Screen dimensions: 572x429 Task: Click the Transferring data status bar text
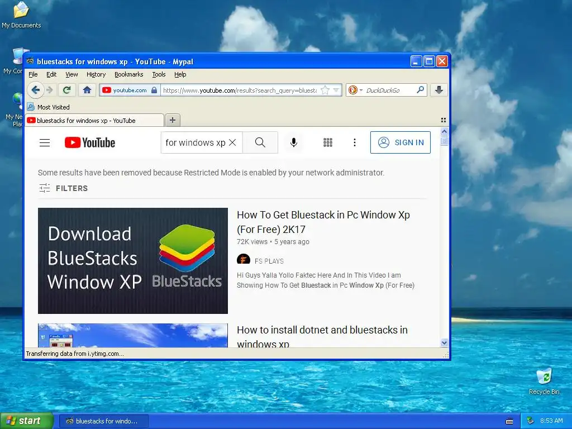pos(75,354)
